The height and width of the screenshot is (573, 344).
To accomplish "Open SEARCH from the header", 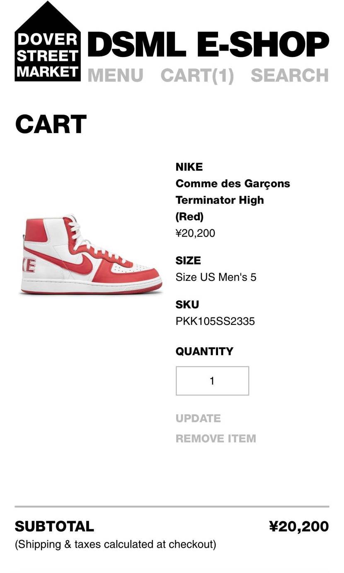I will tap(290, 76).
